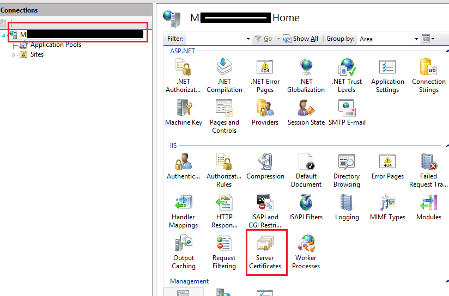
Task: Click the Management group header text
Action: point(189,281)
